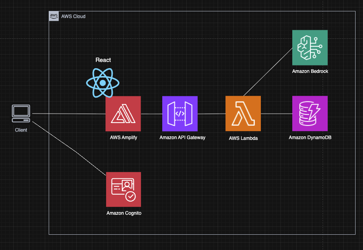
Task: Select connector between Lambda and DynamoDB
Action: [x=277, y=114]
